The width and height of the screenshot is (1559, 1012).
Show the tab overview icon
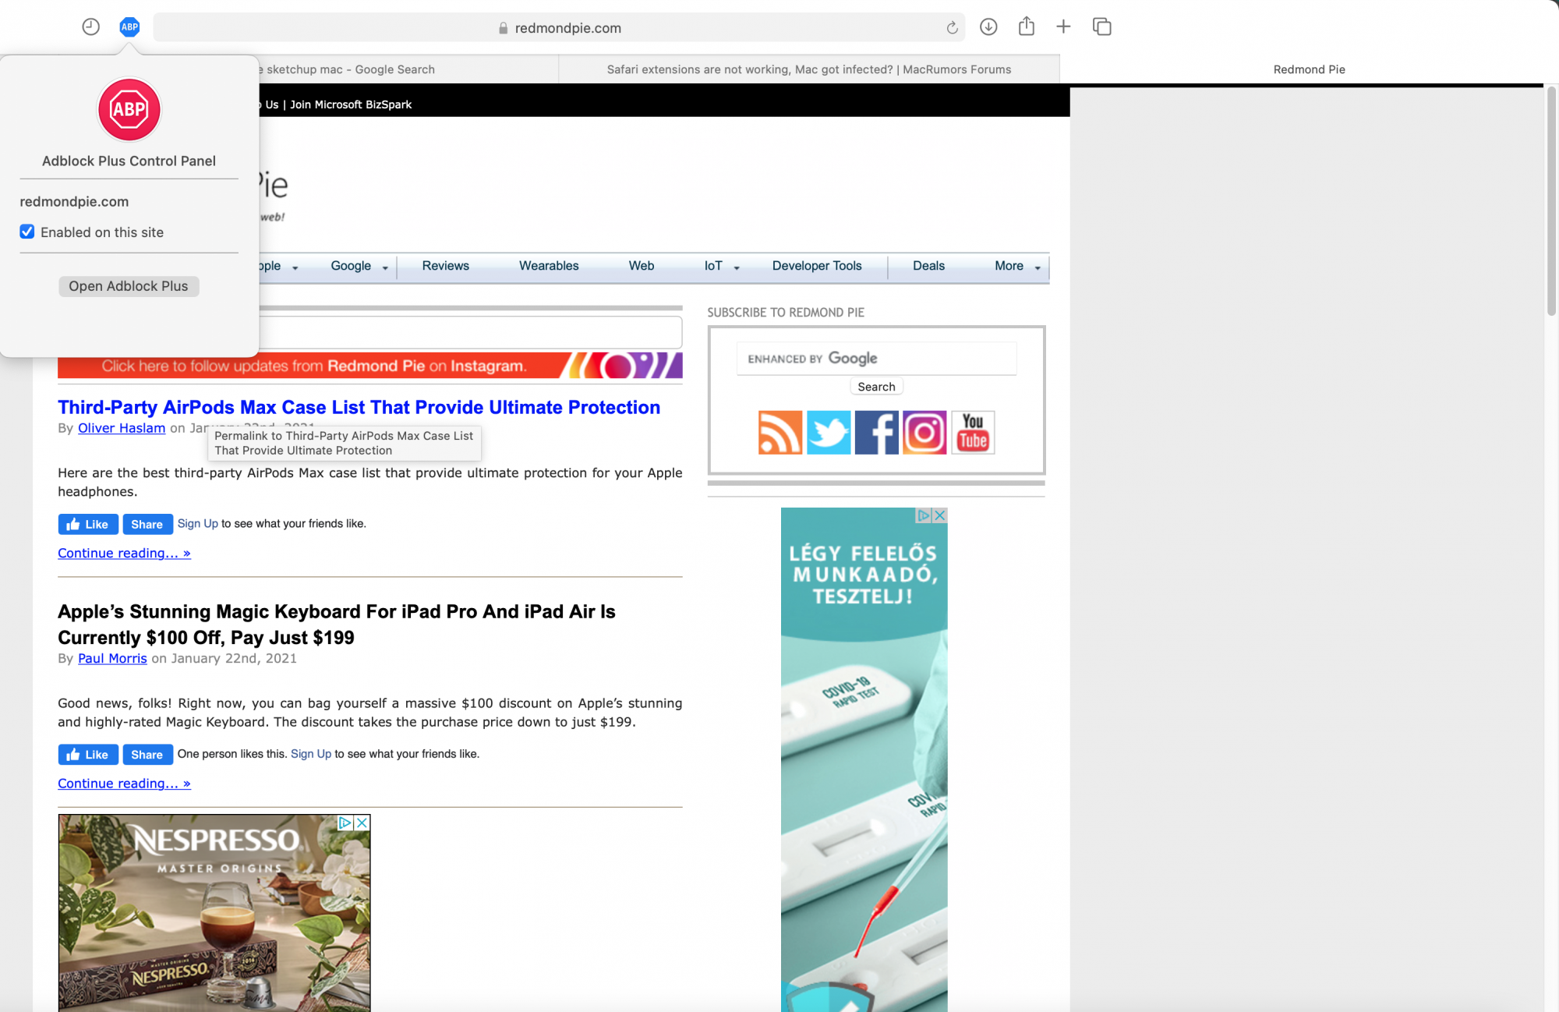point(1101,27)
